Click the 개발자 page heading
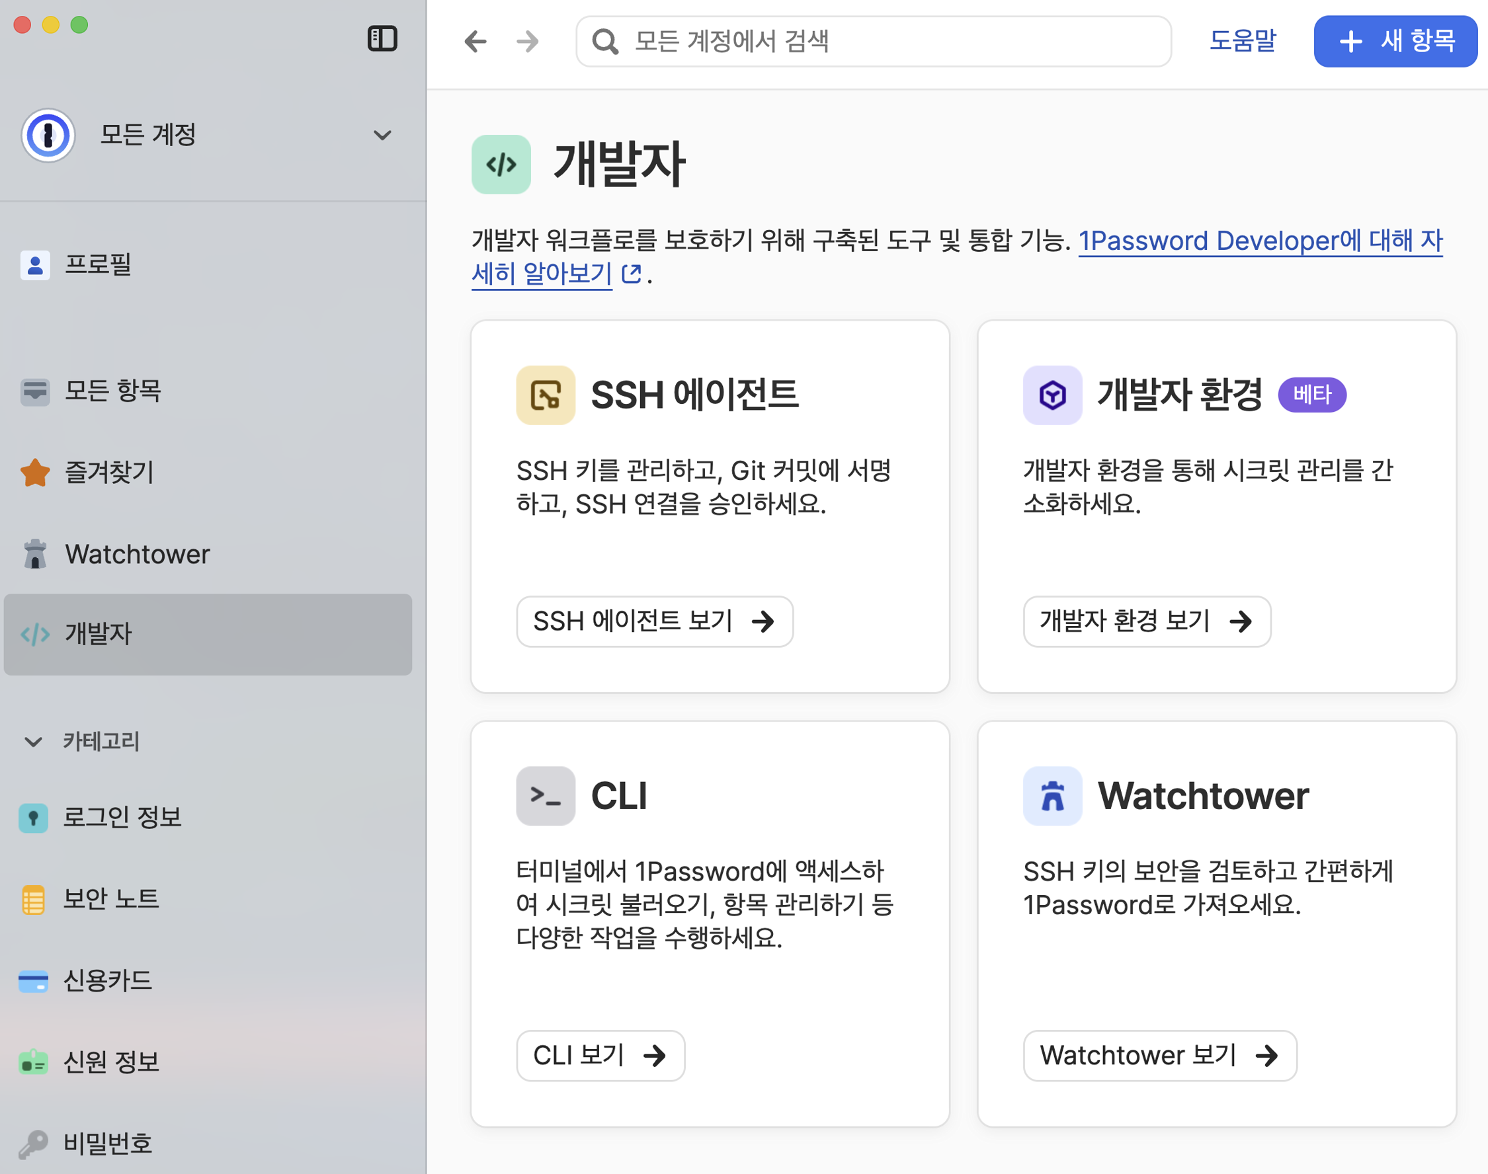 coord(619,165)
